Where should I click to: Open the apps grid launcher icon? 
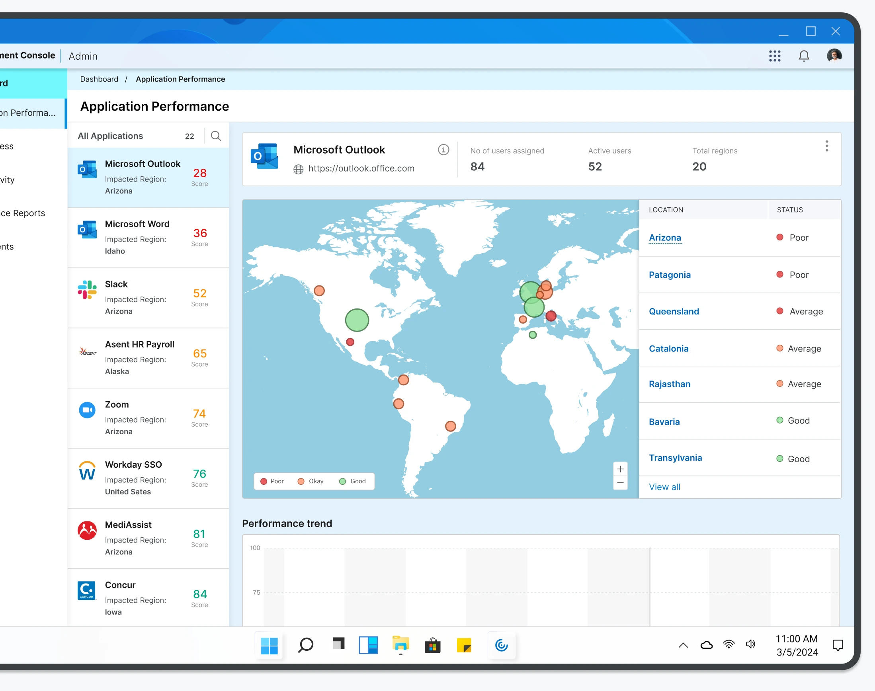[775, 56]
